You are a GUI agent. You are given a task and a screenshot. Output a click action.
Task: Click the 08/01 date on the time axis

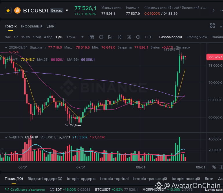pyautogui.click(x=140, y=167)
